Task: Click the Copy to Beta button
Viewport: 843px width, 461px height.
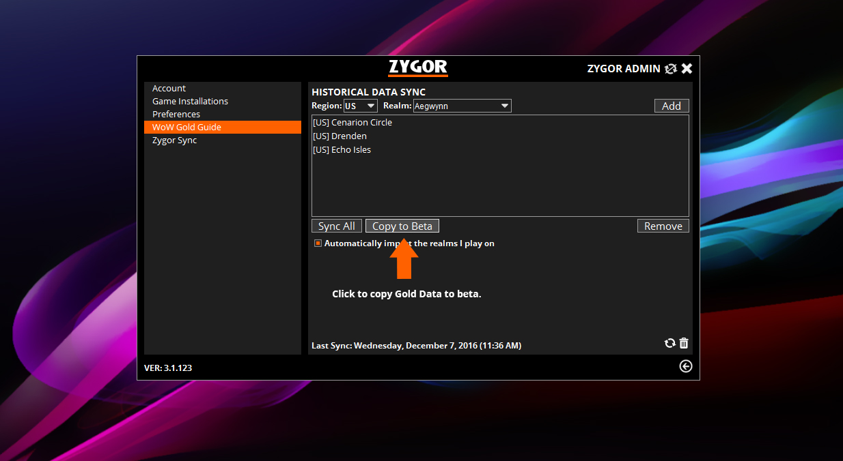Action: click(402, 226)
